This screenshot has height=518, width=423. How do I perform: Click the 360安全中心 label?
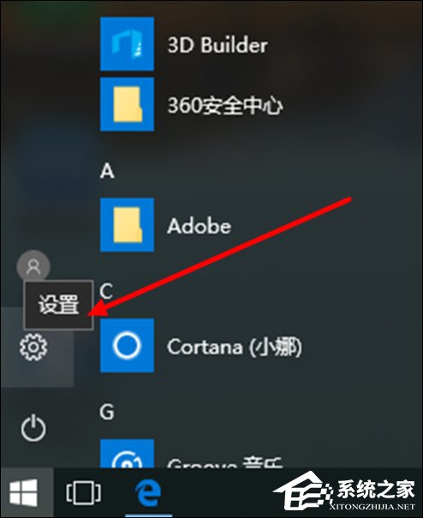click(225, 105)
